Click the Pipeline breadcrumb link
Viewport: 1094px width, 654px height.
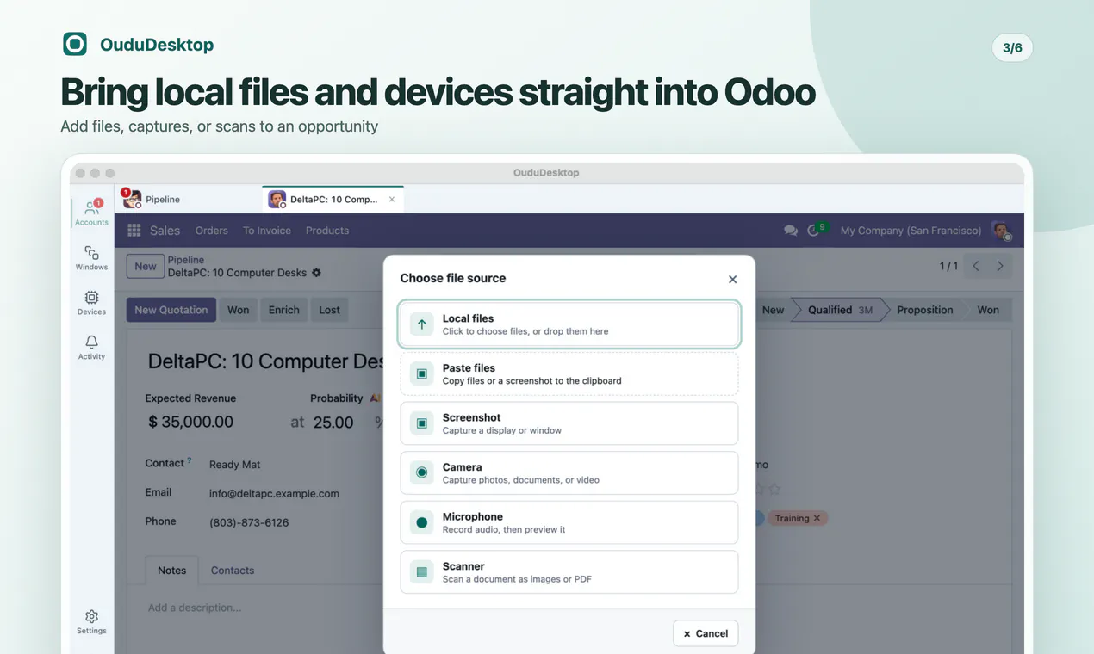pyautogui.click(x=186, y=260)
